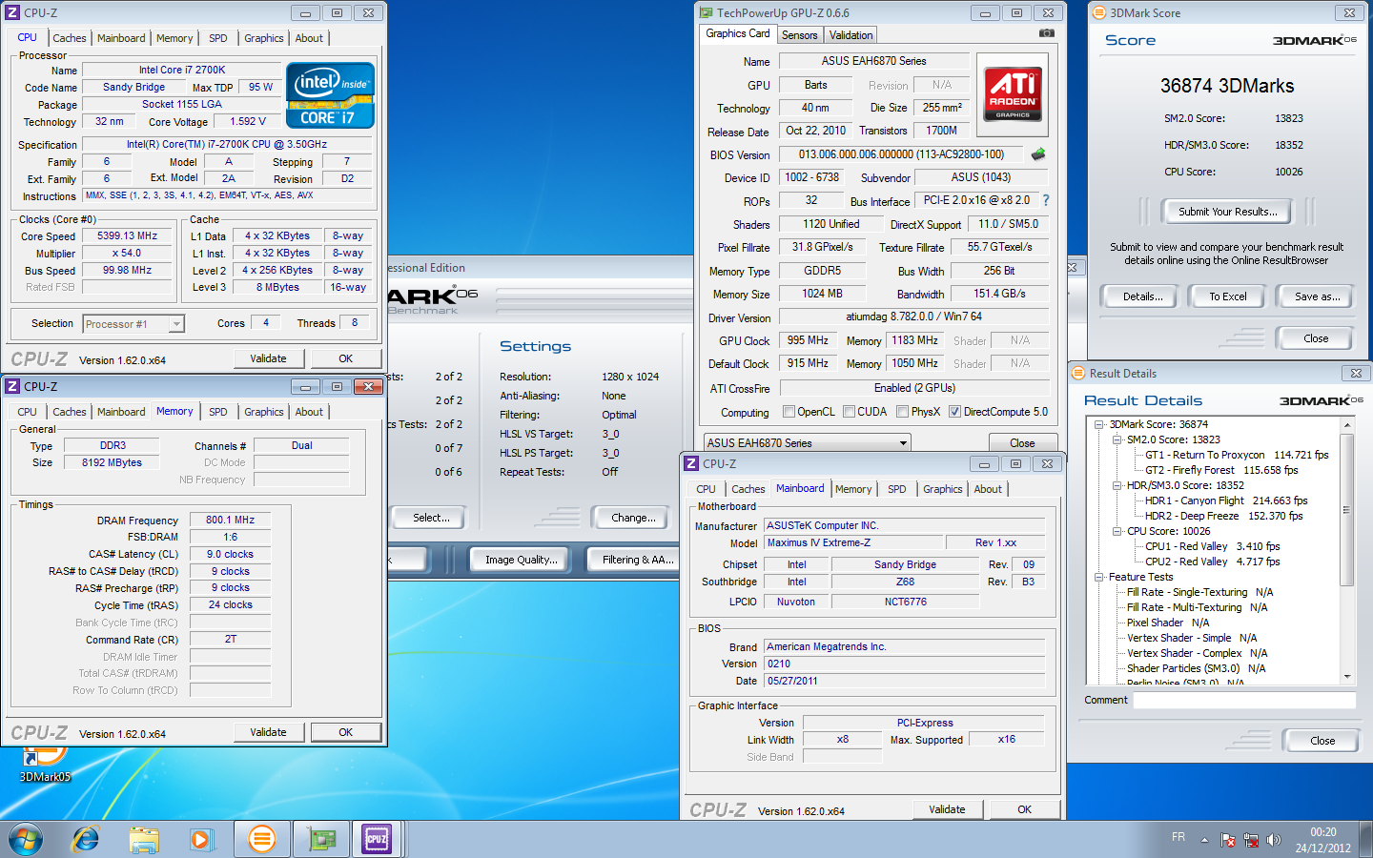Screen dimensions: 1373x858
Task: Enable the PhysX checkbox
Action: [x=902, y=412]
